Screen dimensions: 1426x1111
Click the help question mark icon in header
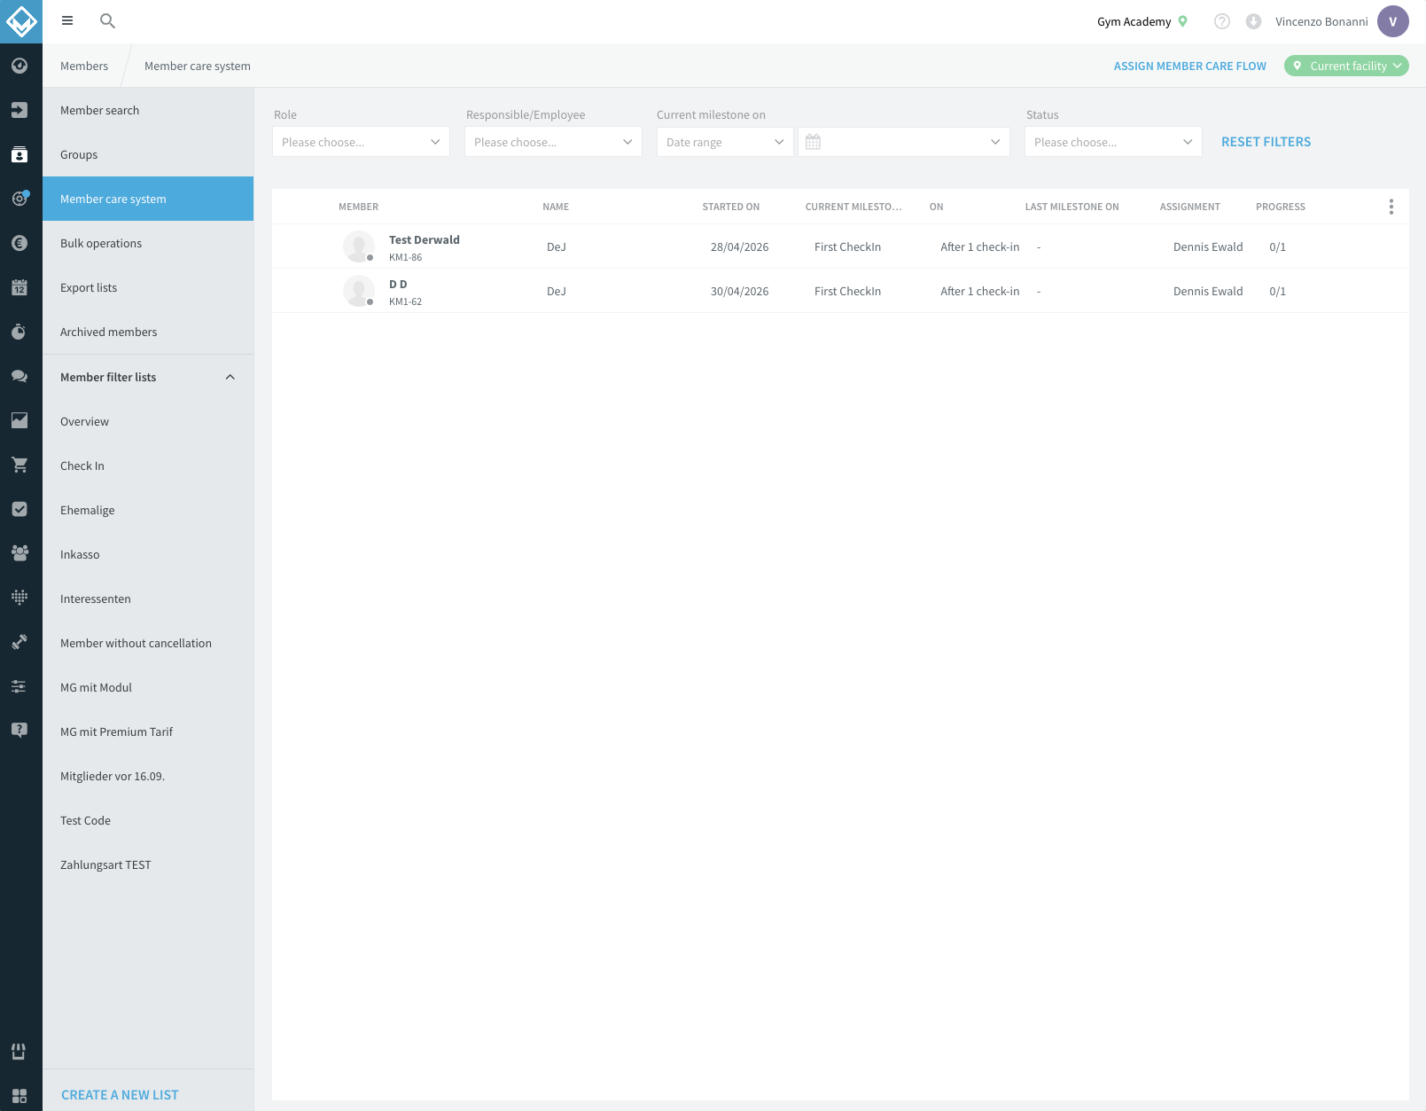pos(1222,21)
